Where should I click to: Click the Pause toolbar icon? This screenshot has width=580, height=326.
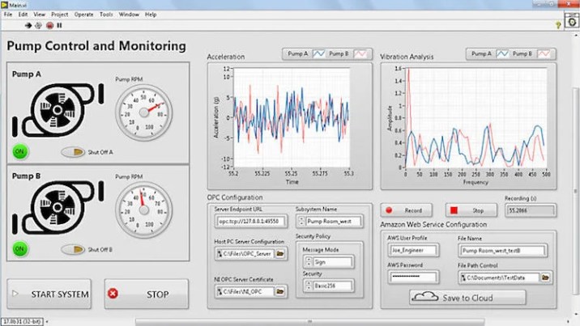click(x=59, y=25)
